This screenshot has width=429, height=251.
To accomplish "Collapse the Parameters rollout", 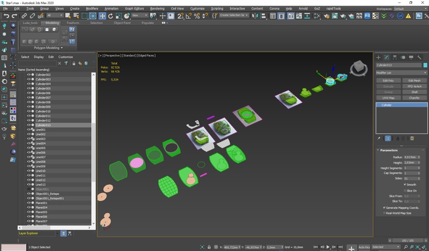I will pyautogui.click(x=388, y=150).
